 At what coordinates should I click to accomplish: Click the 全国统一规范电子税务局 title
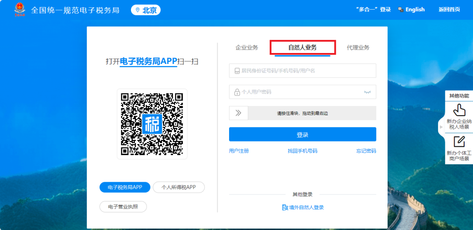[75, 10]
